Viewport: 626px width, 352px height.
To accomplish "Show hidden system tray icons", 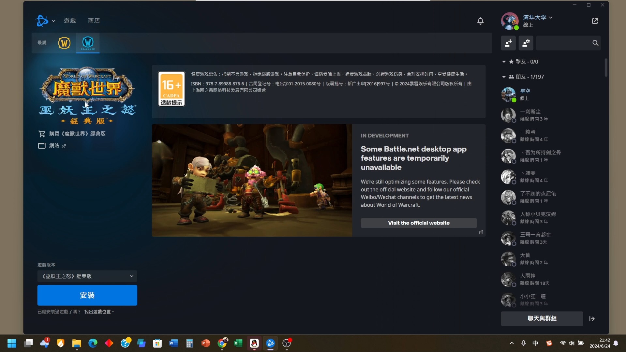I will tap(512, 343).
